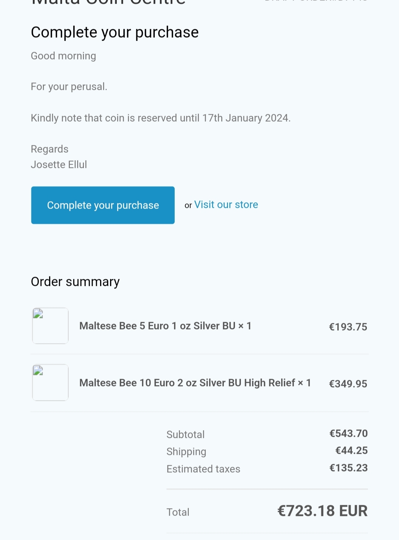Click the €543.70 subtotal amount

coord(348,433)
